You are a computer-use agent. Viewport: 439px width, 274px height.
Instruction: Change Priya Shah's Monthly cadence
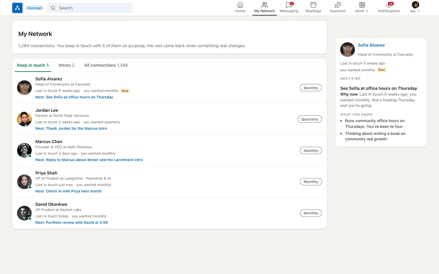pyautogui.click(x=311, y=182)
